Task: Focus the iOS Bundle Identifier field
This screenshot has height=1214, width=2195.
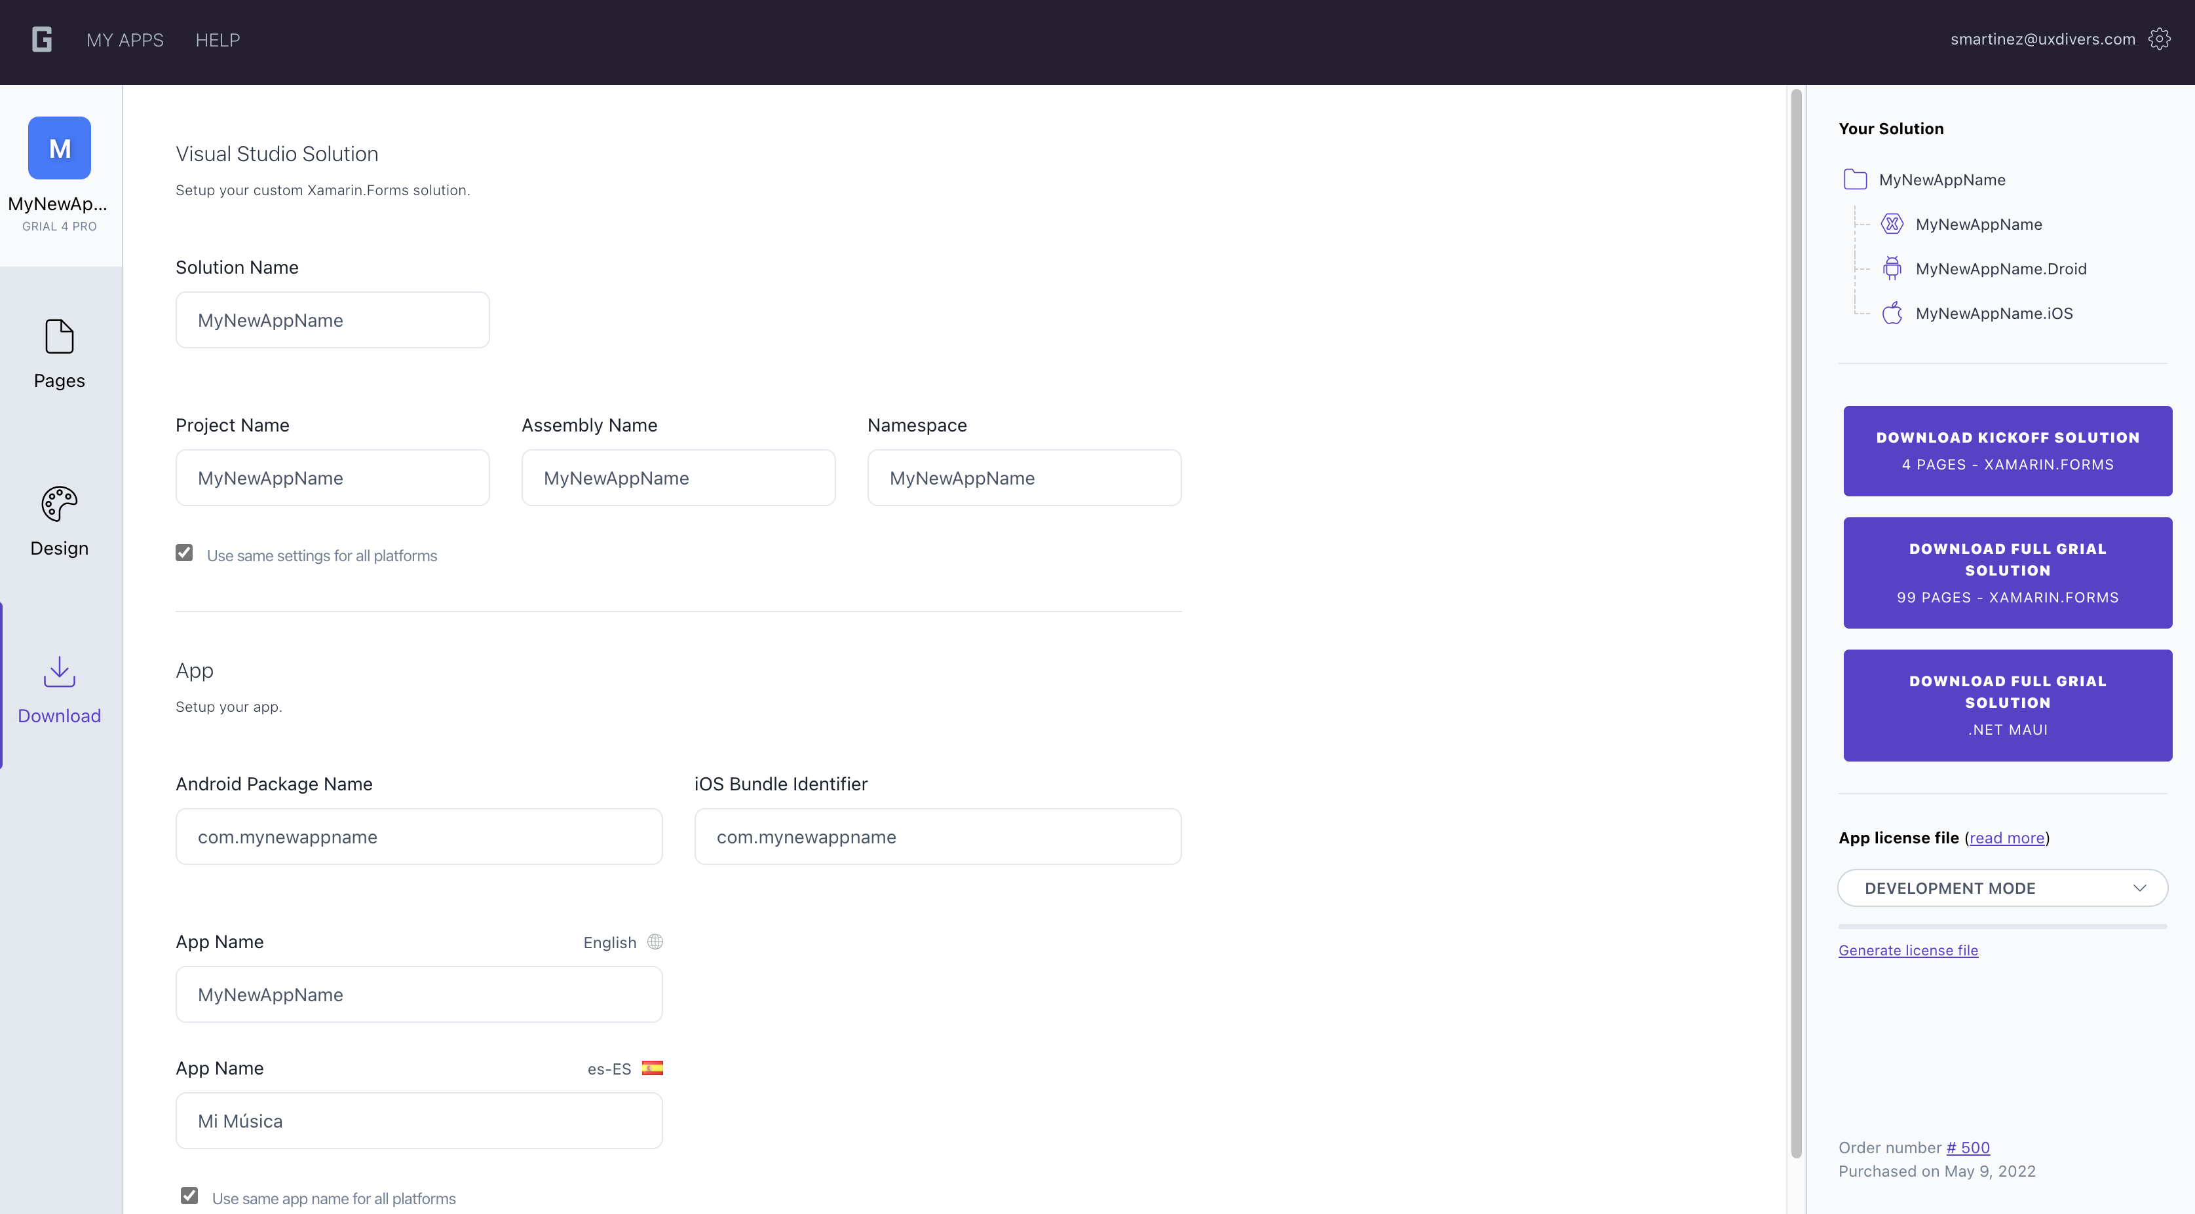Action: (x=938, y=837)
